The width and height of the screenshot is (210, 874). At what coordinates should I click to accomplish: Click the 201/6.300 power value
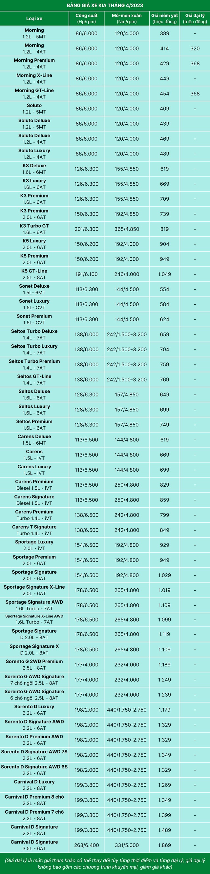(87, 229)
